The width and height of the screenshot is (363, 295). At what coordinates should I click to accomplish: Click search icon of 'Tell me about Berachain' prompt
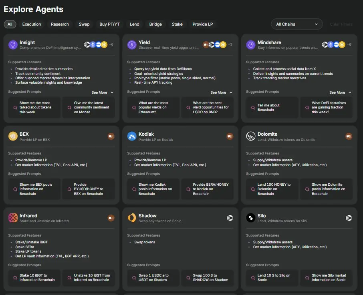(253, 108)
